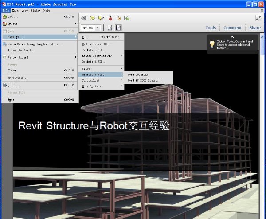This screenshot has height=219, width=266.
Task: Click the delete page toolbar icon
Action: coord(110,18)
